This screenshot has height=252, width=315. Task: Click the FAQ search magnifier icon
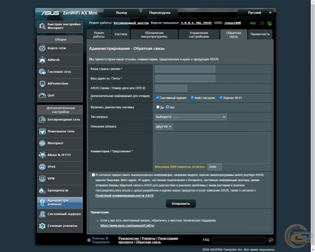270,240
